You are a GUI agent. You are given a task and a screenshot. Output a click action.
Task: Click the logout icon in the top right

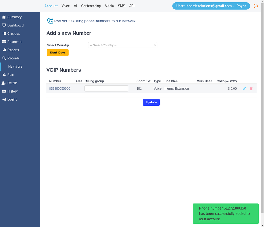pyautogui.click(x=256, y=6)
